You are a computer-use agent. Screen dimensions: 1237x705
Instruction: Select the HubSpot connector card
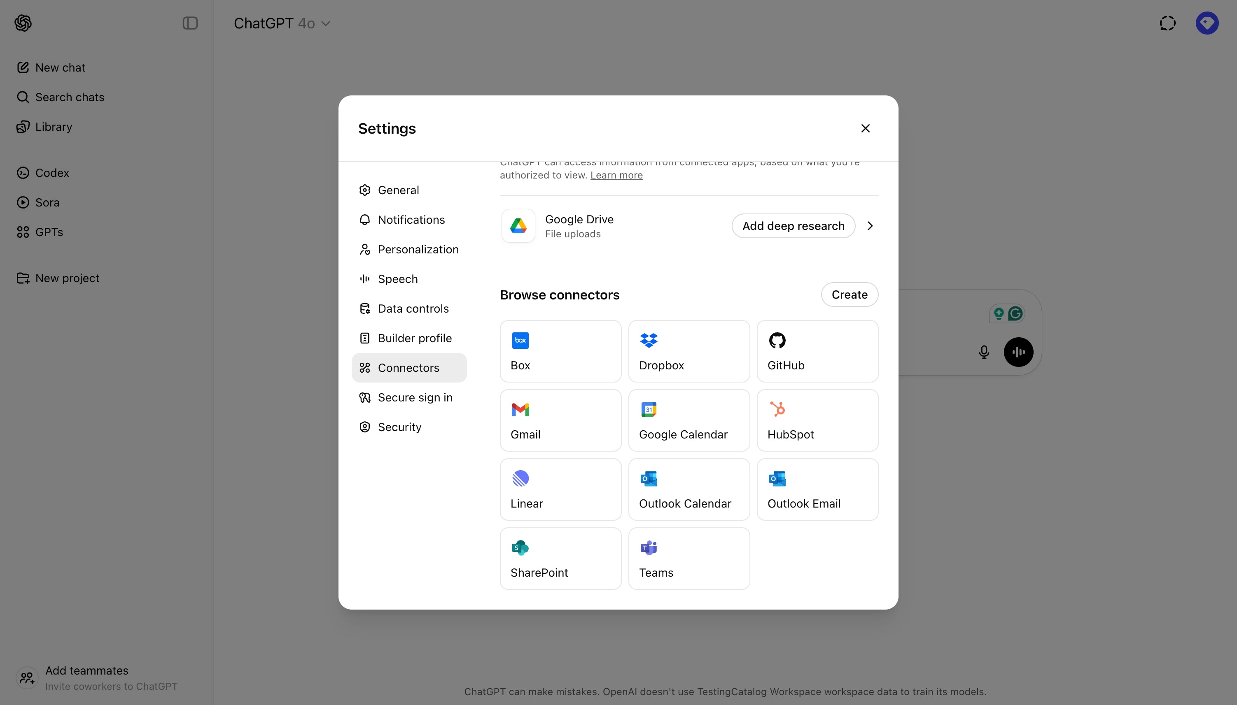(x=817, y=420)
